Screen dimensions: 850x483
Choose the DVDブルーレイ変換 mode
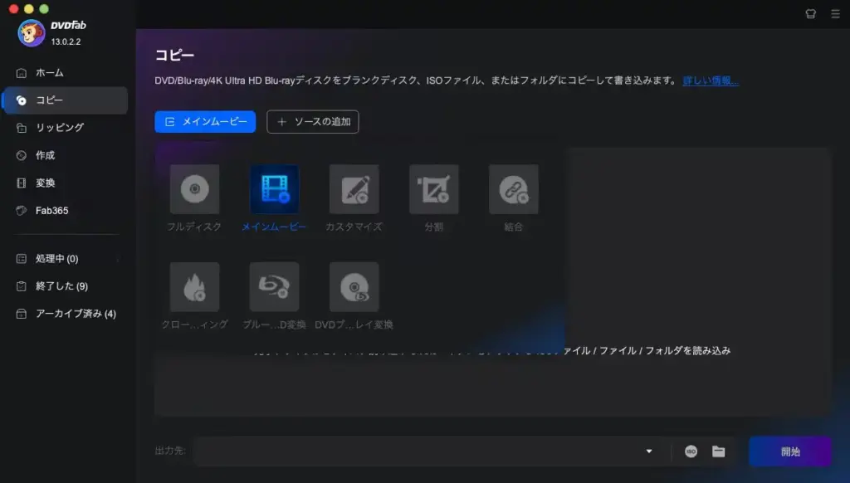click(354, 285)
